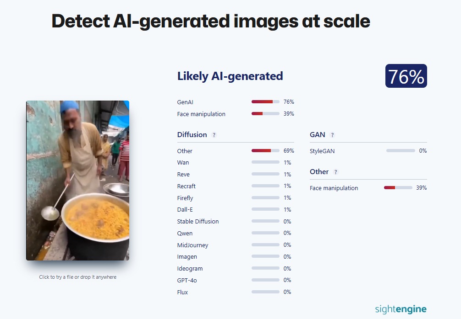
Task: Click the Dall-E 1% progress bar
Action: [265, 210]
